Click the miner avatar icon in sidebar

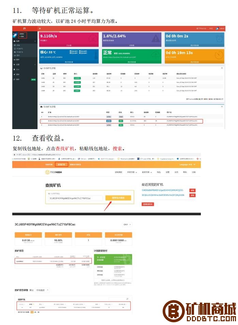coord(15,35)
